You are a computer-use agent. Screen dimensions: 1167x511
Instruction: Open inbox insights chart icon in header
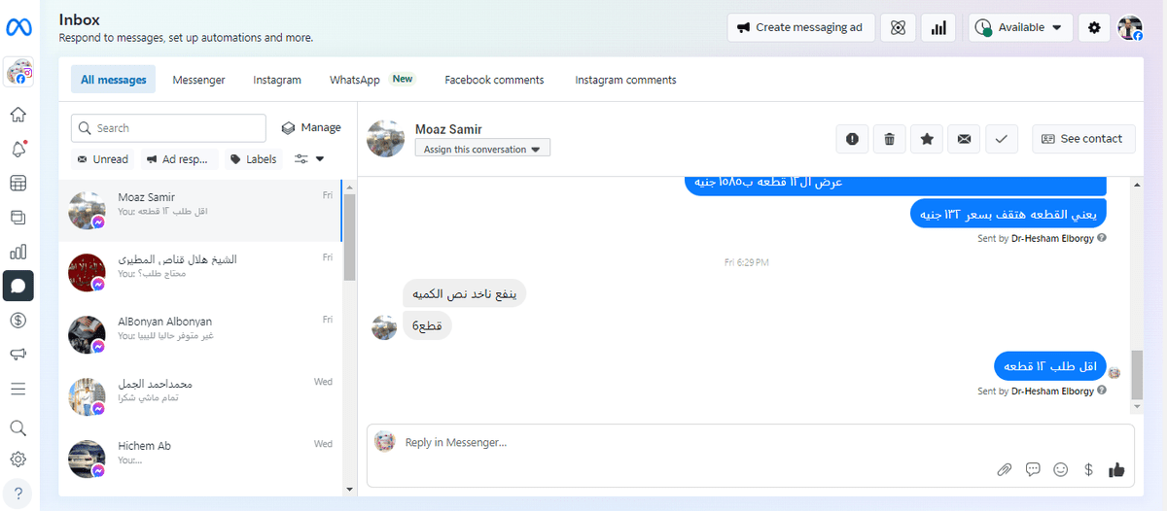938,28
